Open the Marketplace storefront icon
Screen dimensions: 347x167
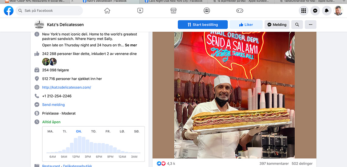click(173, 11)
